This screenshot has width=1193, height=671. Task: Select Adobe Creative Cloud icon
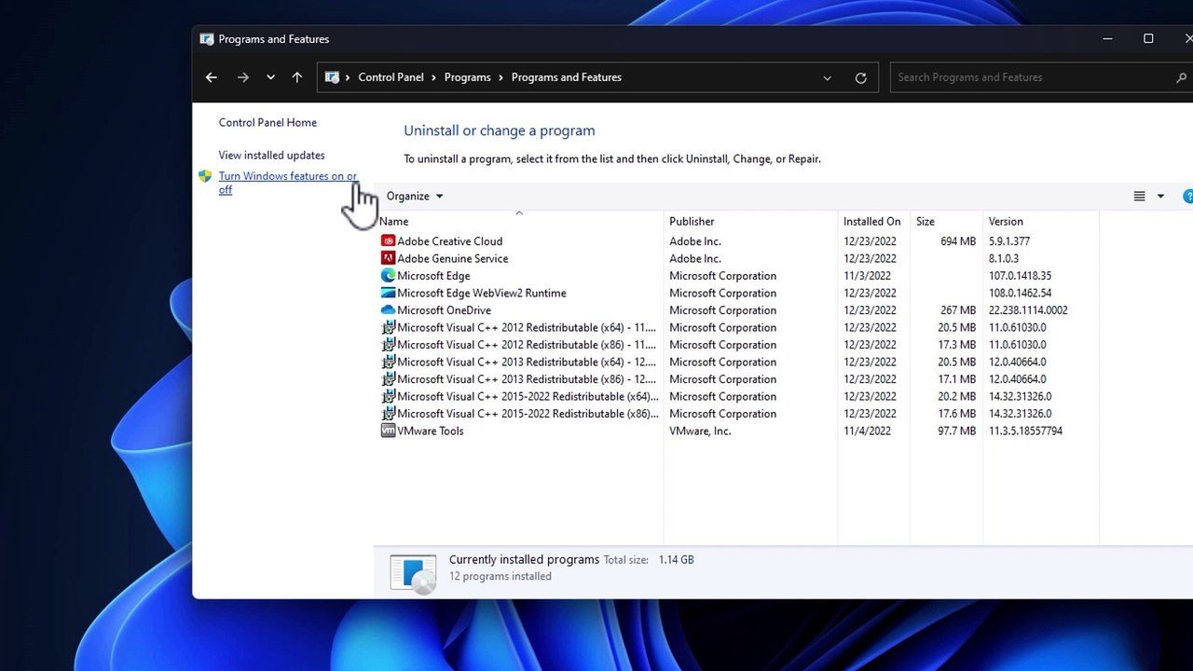pyautogui.click(x=388, y=241)
